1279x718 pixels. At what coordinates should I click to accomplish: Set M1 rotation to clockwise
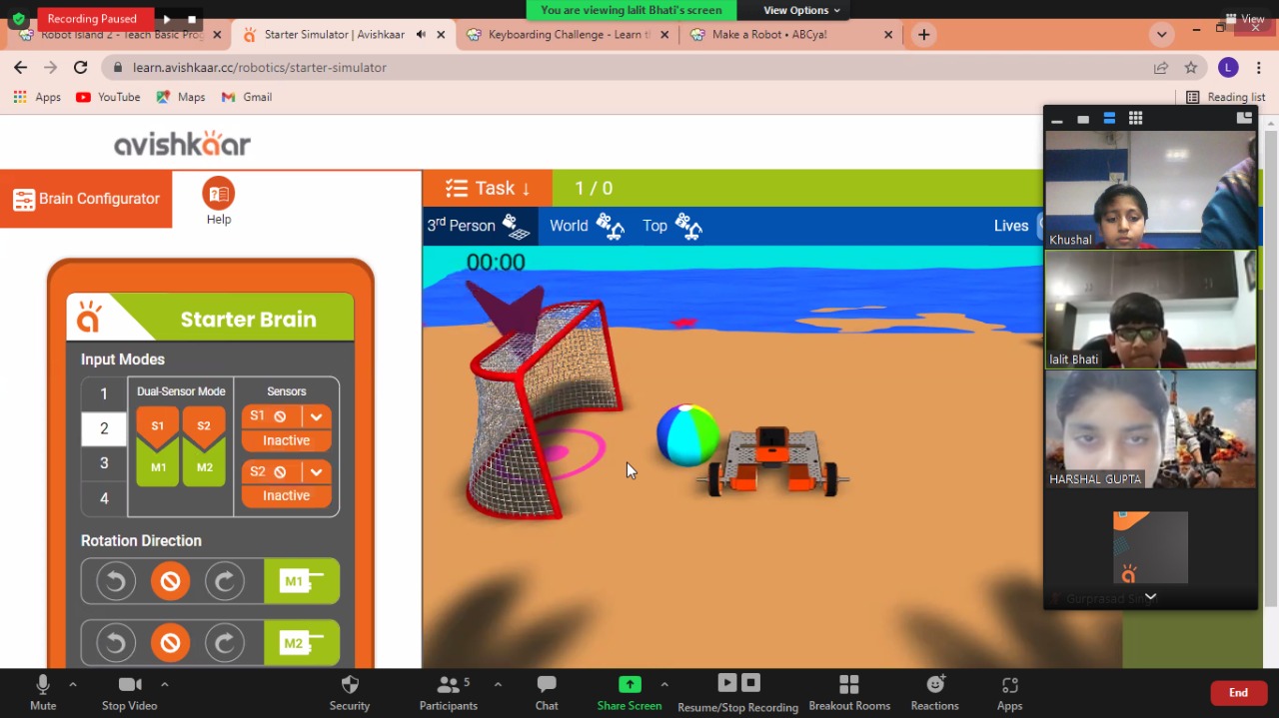point(224,581)
